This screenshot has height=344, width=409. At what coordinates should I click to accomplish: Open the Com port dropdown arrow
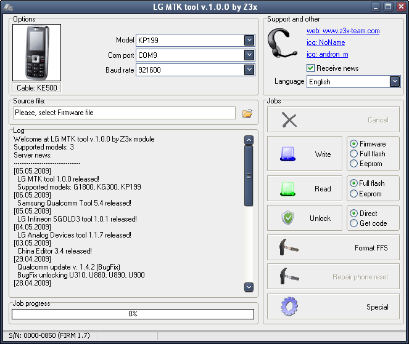click(x=249, y=55)
